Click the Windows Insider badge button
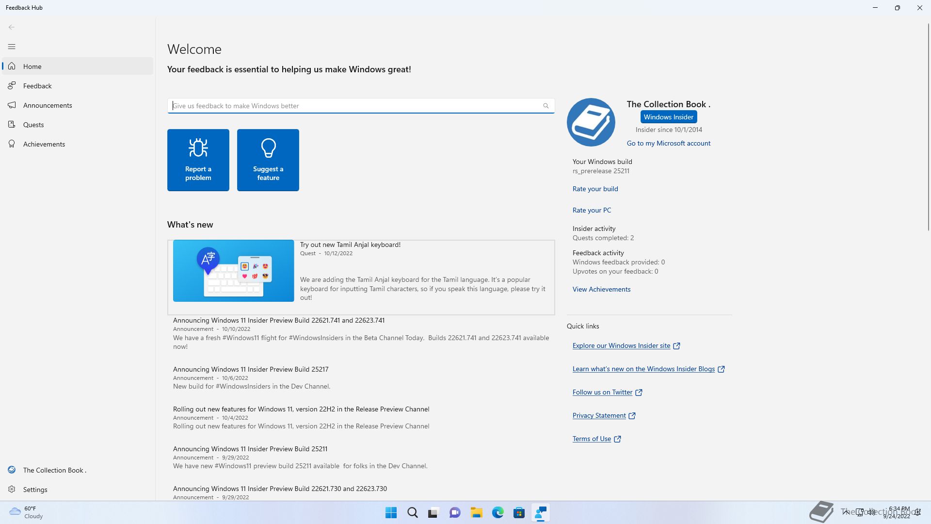The image size is (931, 524). 668,117
